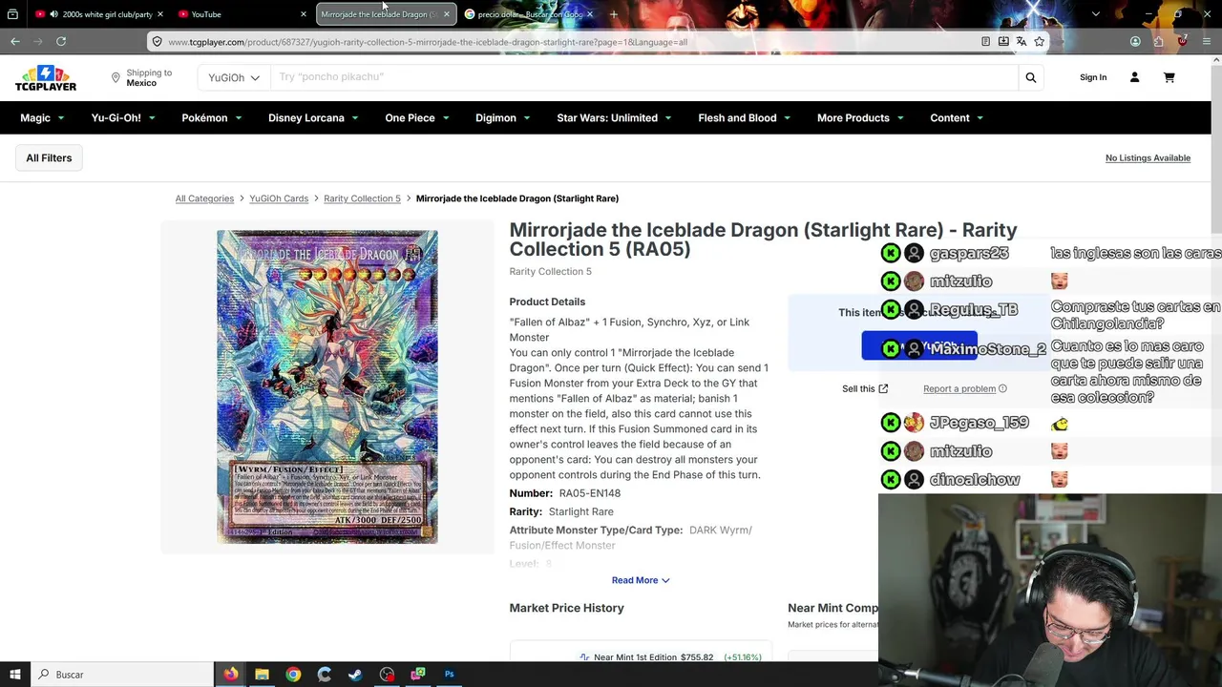Click card number RA05-EN148 text
The width and height of the screenshot is (1222, 687).
point(590,493)
